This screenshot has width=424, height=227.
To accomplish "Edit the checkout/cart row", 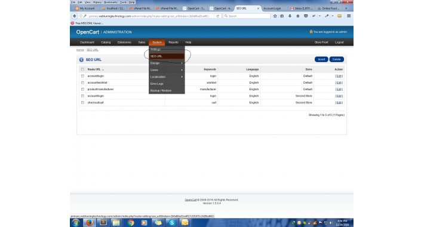I will tap(339, 103).
